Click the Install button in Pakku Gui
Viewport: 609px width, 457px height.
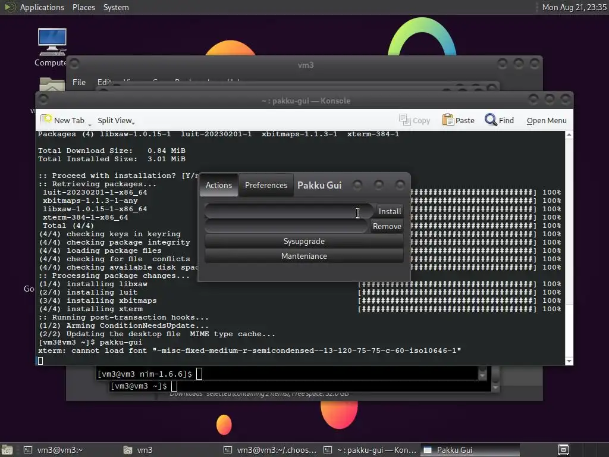pos(390,211)
